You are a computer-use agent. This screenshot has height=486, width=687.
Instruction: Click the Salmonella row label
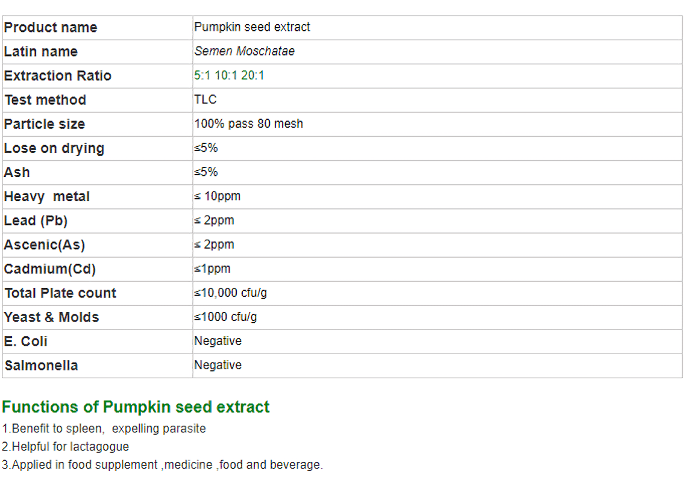pos(41,365)
